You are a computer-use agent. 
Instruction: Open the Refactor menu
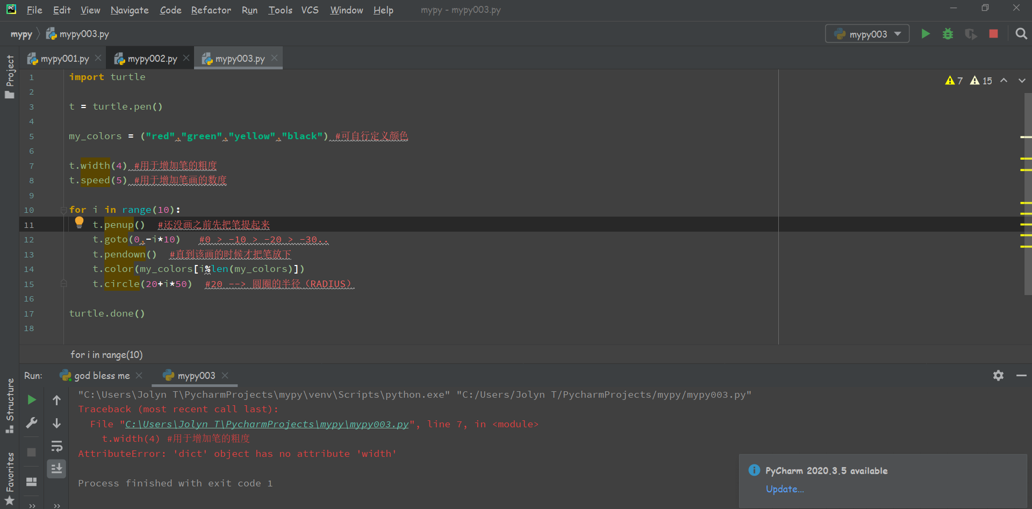tap(211, 10)
